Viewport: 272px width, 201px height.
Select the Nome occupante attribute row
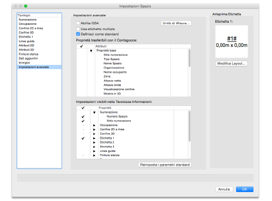coord(115,72)
